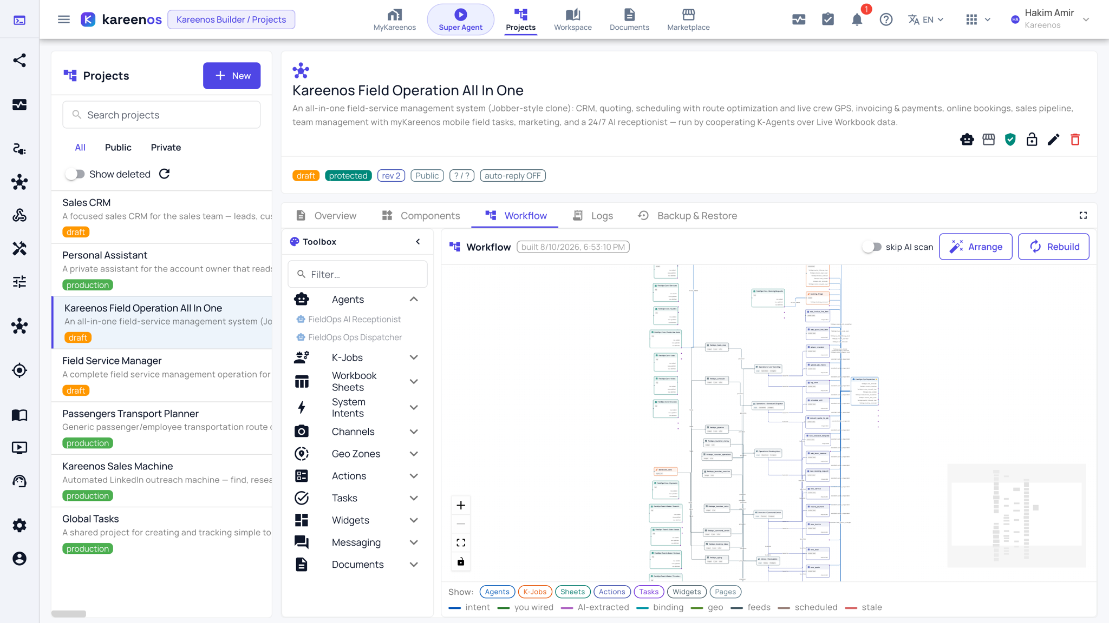Image resolution: width=1109 pixels, height=623 pixels.
Task: Toggle the workflow canvas lock
Action: click(461, 561)
